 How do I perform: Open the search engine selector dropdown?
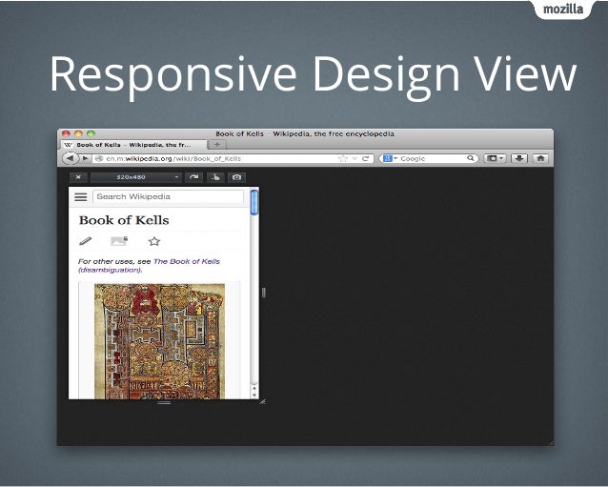[x=390, y=158]
